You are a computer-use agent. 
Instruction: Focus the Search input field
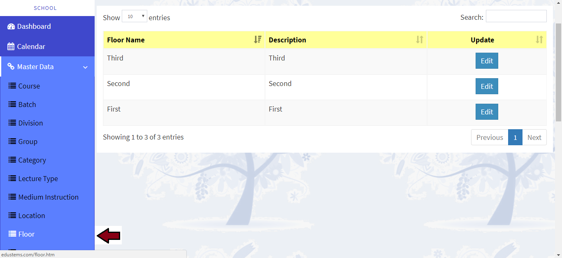516,16
